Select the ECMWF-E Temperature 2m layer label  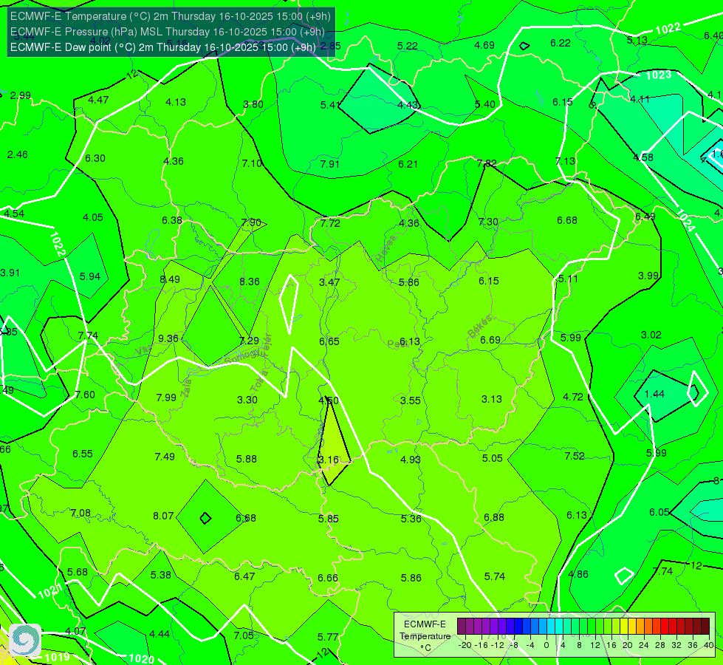170,16
